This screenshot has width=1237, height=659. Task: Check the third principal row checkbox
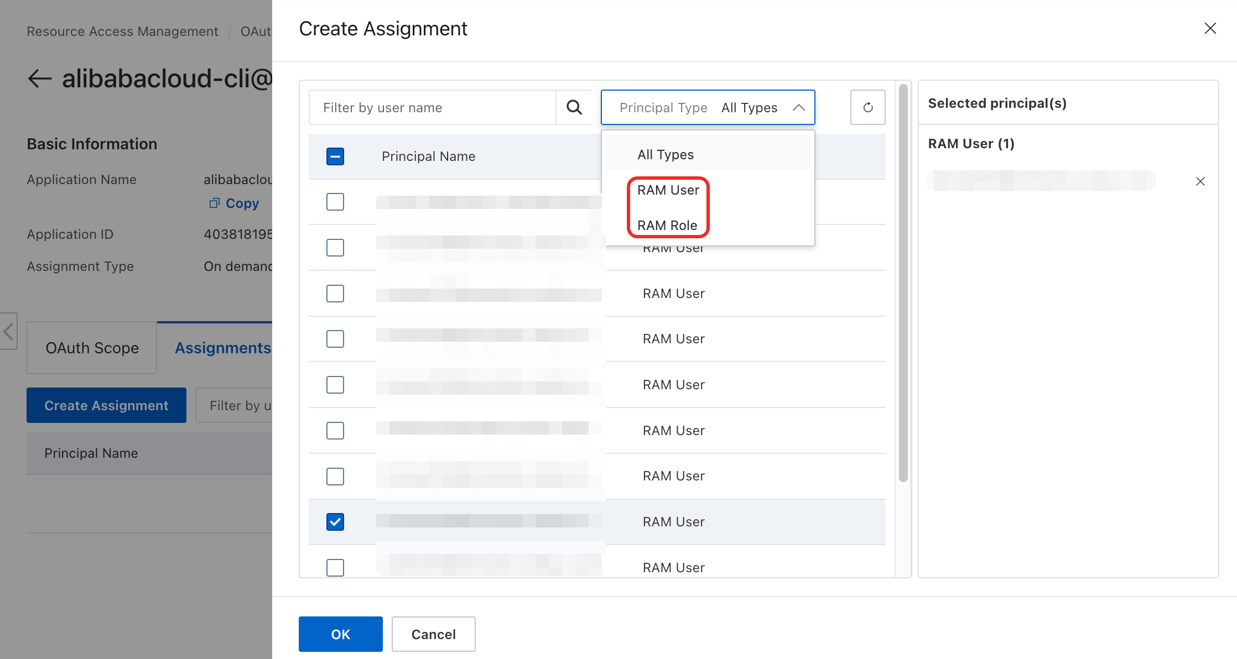click(x=335, y=294)
